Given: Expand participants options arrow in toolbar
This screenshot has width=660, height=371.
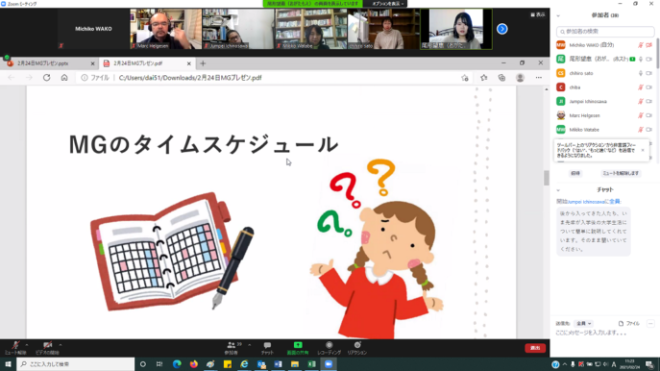Looking at the screenshot, I should 249,345.
